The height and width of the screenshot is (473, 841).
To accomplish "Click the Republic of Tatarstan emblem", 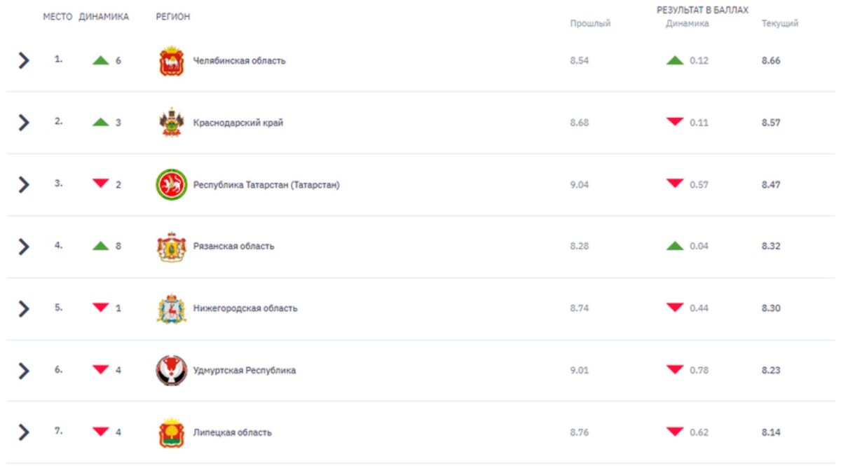I will (x=171, y=185).
